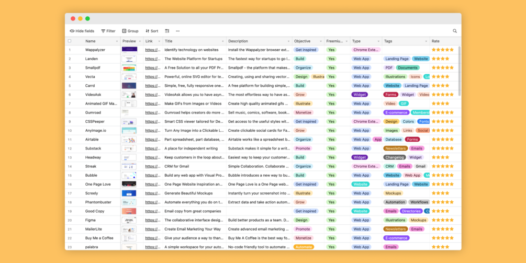Expand the Description column dropdown arrow
526x263 pixels.
[x=288, y=41]
